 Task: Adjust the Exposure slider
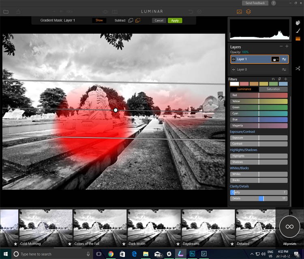[x=259, y=138]
